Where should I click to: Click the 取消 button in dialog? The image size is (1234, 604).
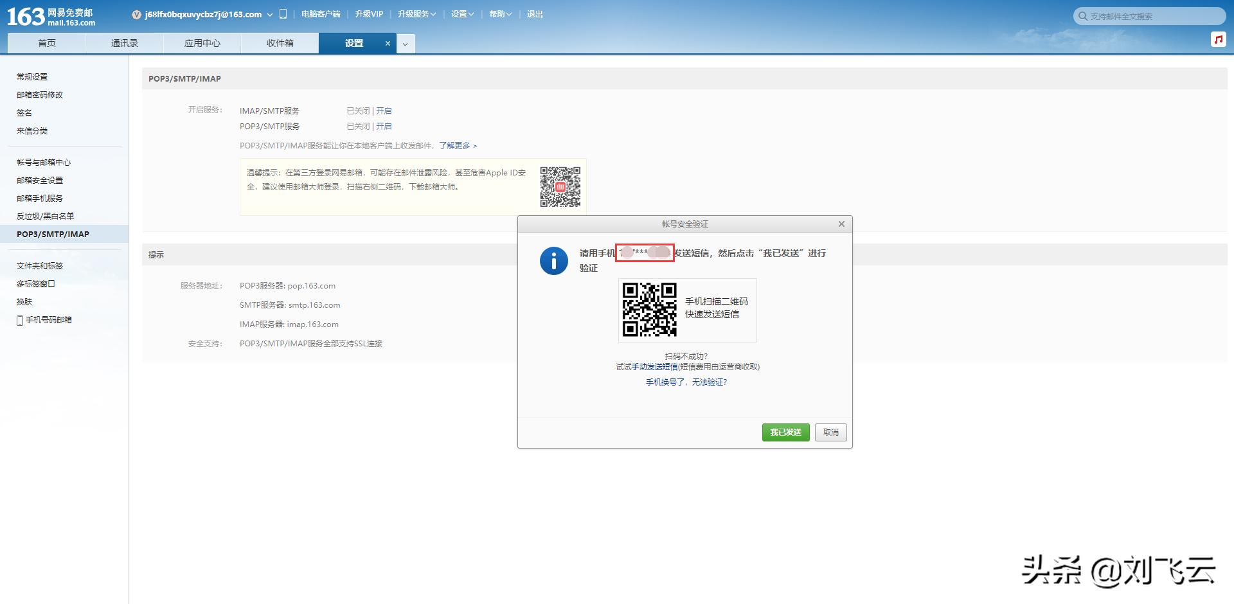(831, 432)
